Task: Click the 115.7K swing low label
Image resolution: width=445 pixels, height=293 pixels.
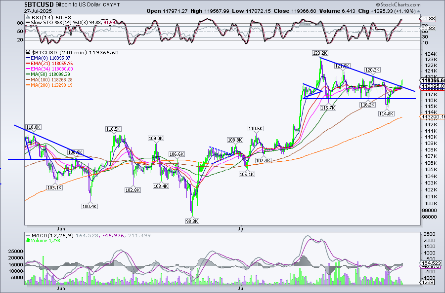Action: pos(328,108)
